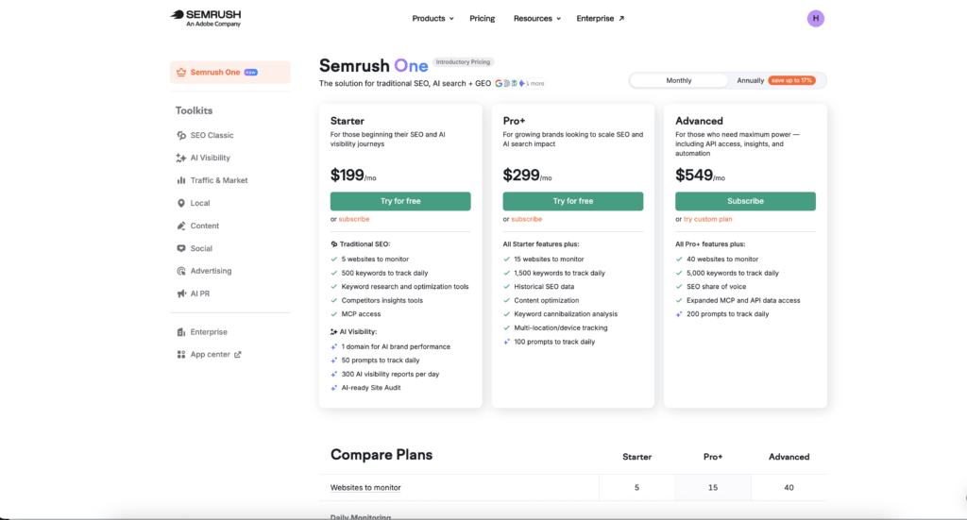The image size is (967, 520).
Task: Click 'Historical SEO data' feature text
Action: pos(544,287)
